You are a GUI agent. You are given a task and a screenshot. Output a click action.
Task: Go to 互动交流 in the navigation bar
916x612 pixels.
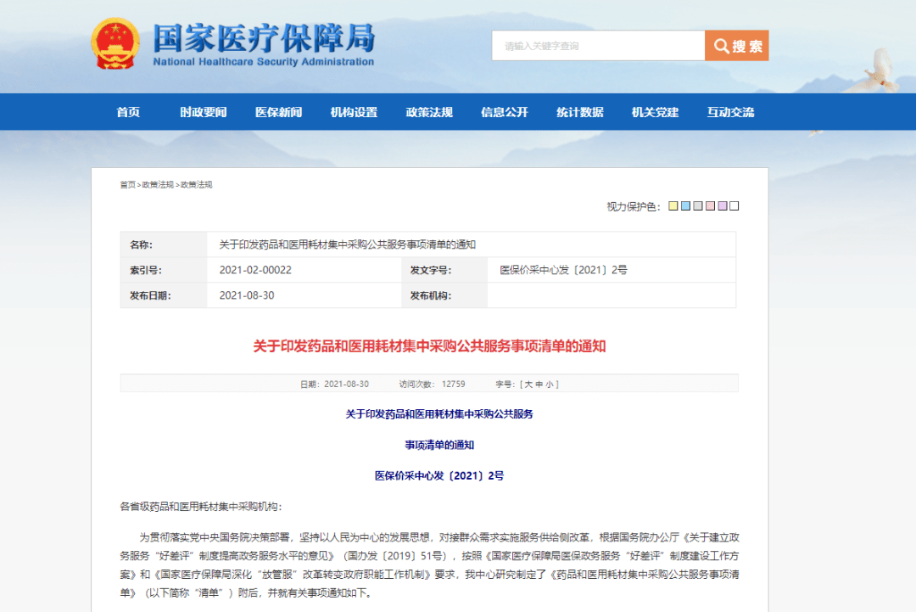click(731, 112)
